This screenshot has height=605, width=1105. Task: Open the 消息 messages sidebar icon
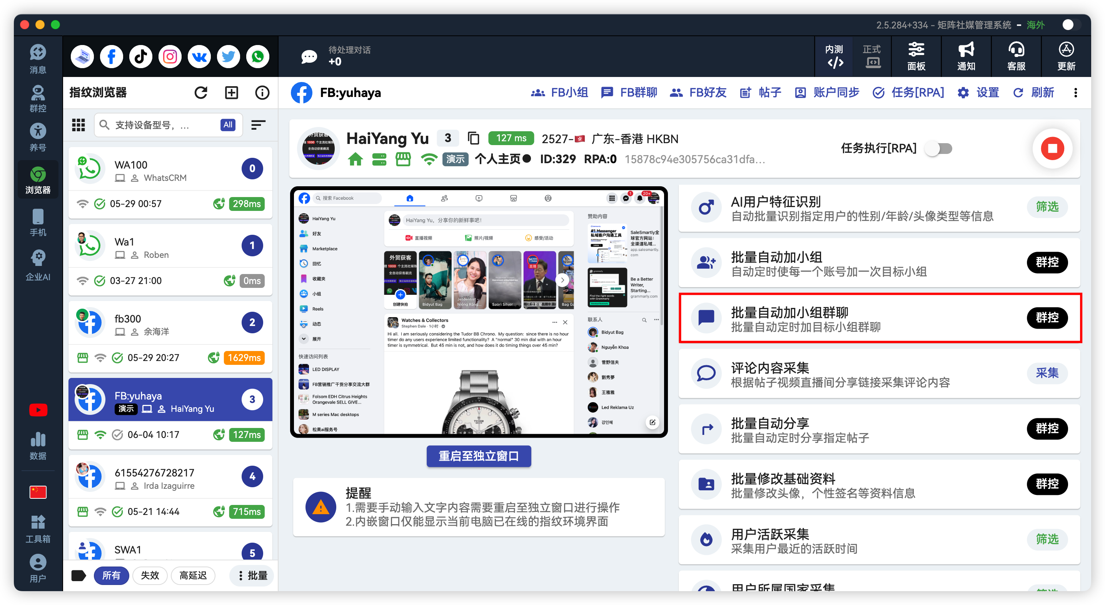(x=38, y=59)
